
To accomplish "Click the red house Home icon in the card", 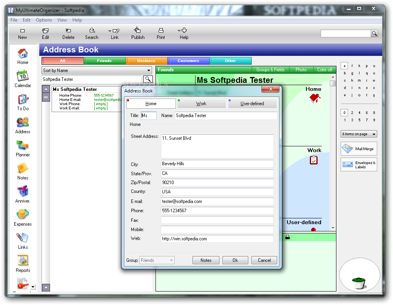I will point(315,98).
